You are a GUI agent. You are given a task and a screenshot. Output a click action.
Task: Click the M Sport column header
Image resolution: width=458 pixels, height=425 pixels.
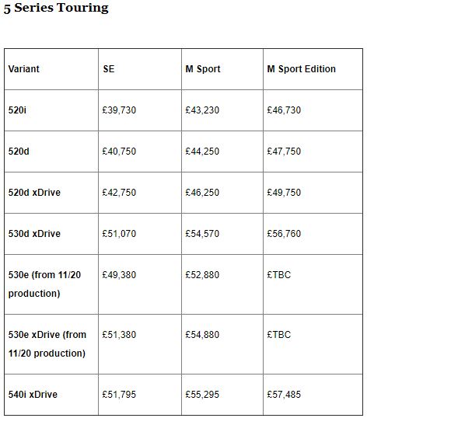[x=203, y=69]
